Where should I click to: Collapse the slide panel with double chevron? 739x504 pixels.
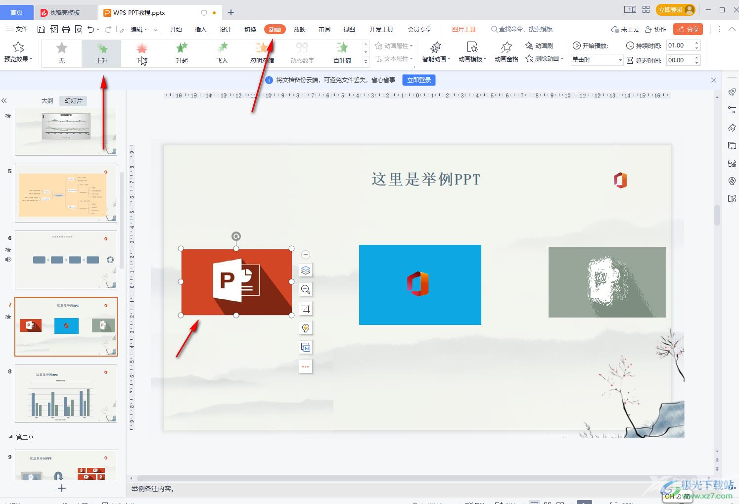pyautogui.click(x=4, y=100)
